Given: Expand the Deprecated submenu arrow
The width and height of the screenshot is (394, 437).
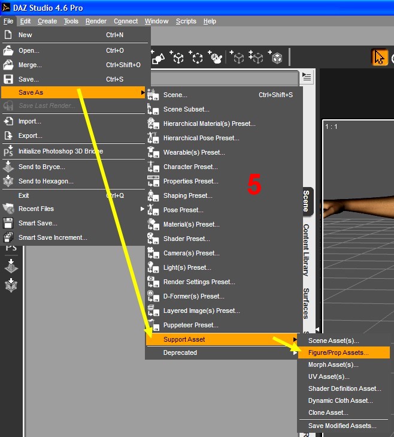Looking at the screenshot, I should pos(295,352).
